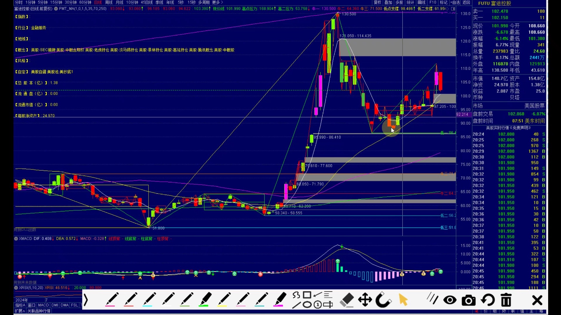The width and height of the screenshot is (561, 315).
Task: Switch to orange cursor pointer tool
Action: [403, 300]
